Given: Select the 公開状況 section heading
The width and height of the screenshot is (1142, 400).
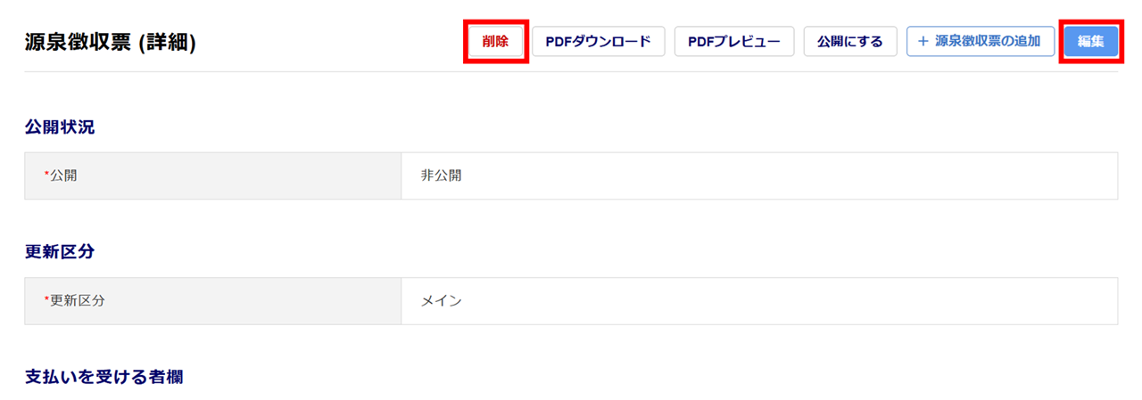Looking at the screenshot, I should 60,127.
